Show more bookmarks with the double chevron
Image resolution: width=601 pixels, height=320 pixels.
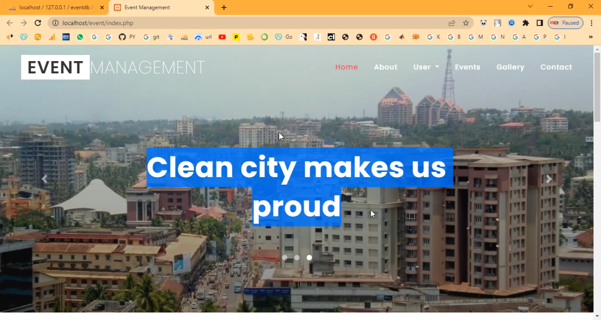[591, 37]
